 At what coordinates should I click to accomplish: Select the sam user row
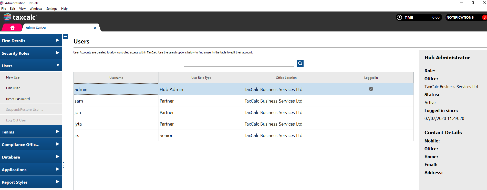point(116,101)
